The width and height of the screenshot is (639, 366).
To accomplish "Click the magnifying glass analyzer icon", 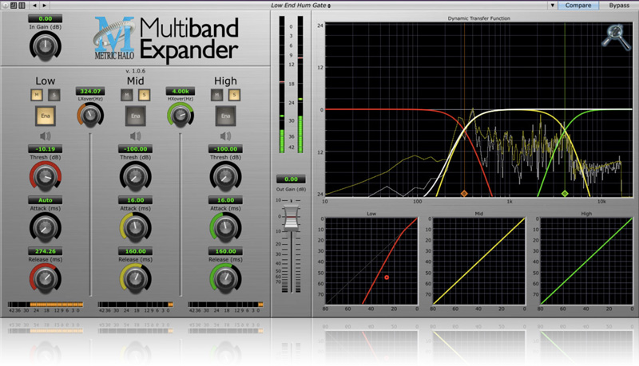I will click(614, 35).
